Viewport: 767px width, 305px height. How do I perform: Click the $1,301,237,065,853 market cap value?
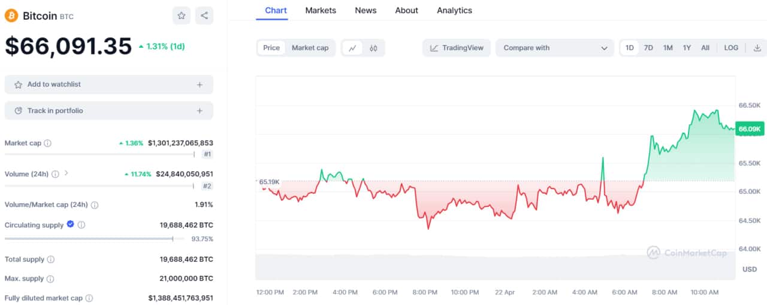coord(180,143)
